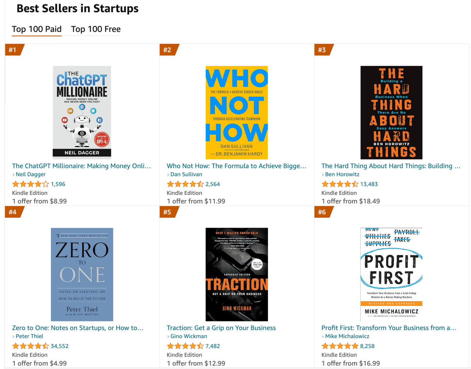
Task: Open star ratings for The ChatGPT Millionaire
Action: [x=31, y=184]
